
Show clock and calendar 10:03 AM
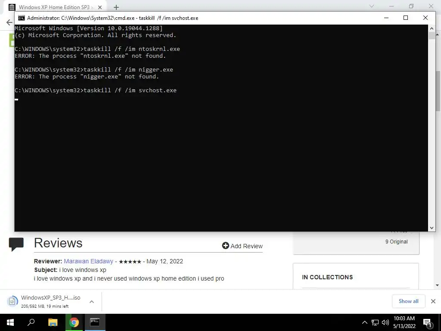pos(404,322)
